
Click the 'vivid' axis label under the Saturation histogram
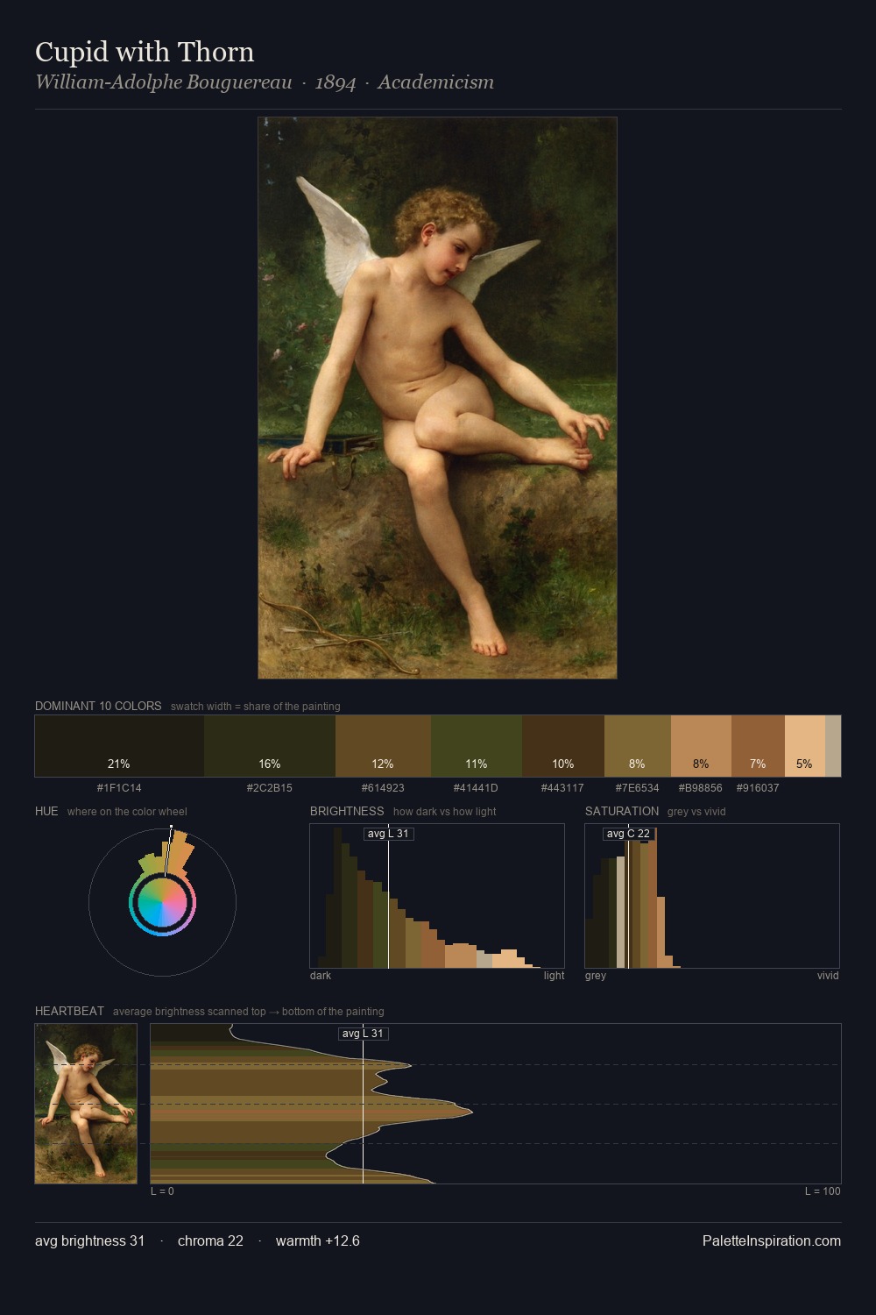pos(828,976)
